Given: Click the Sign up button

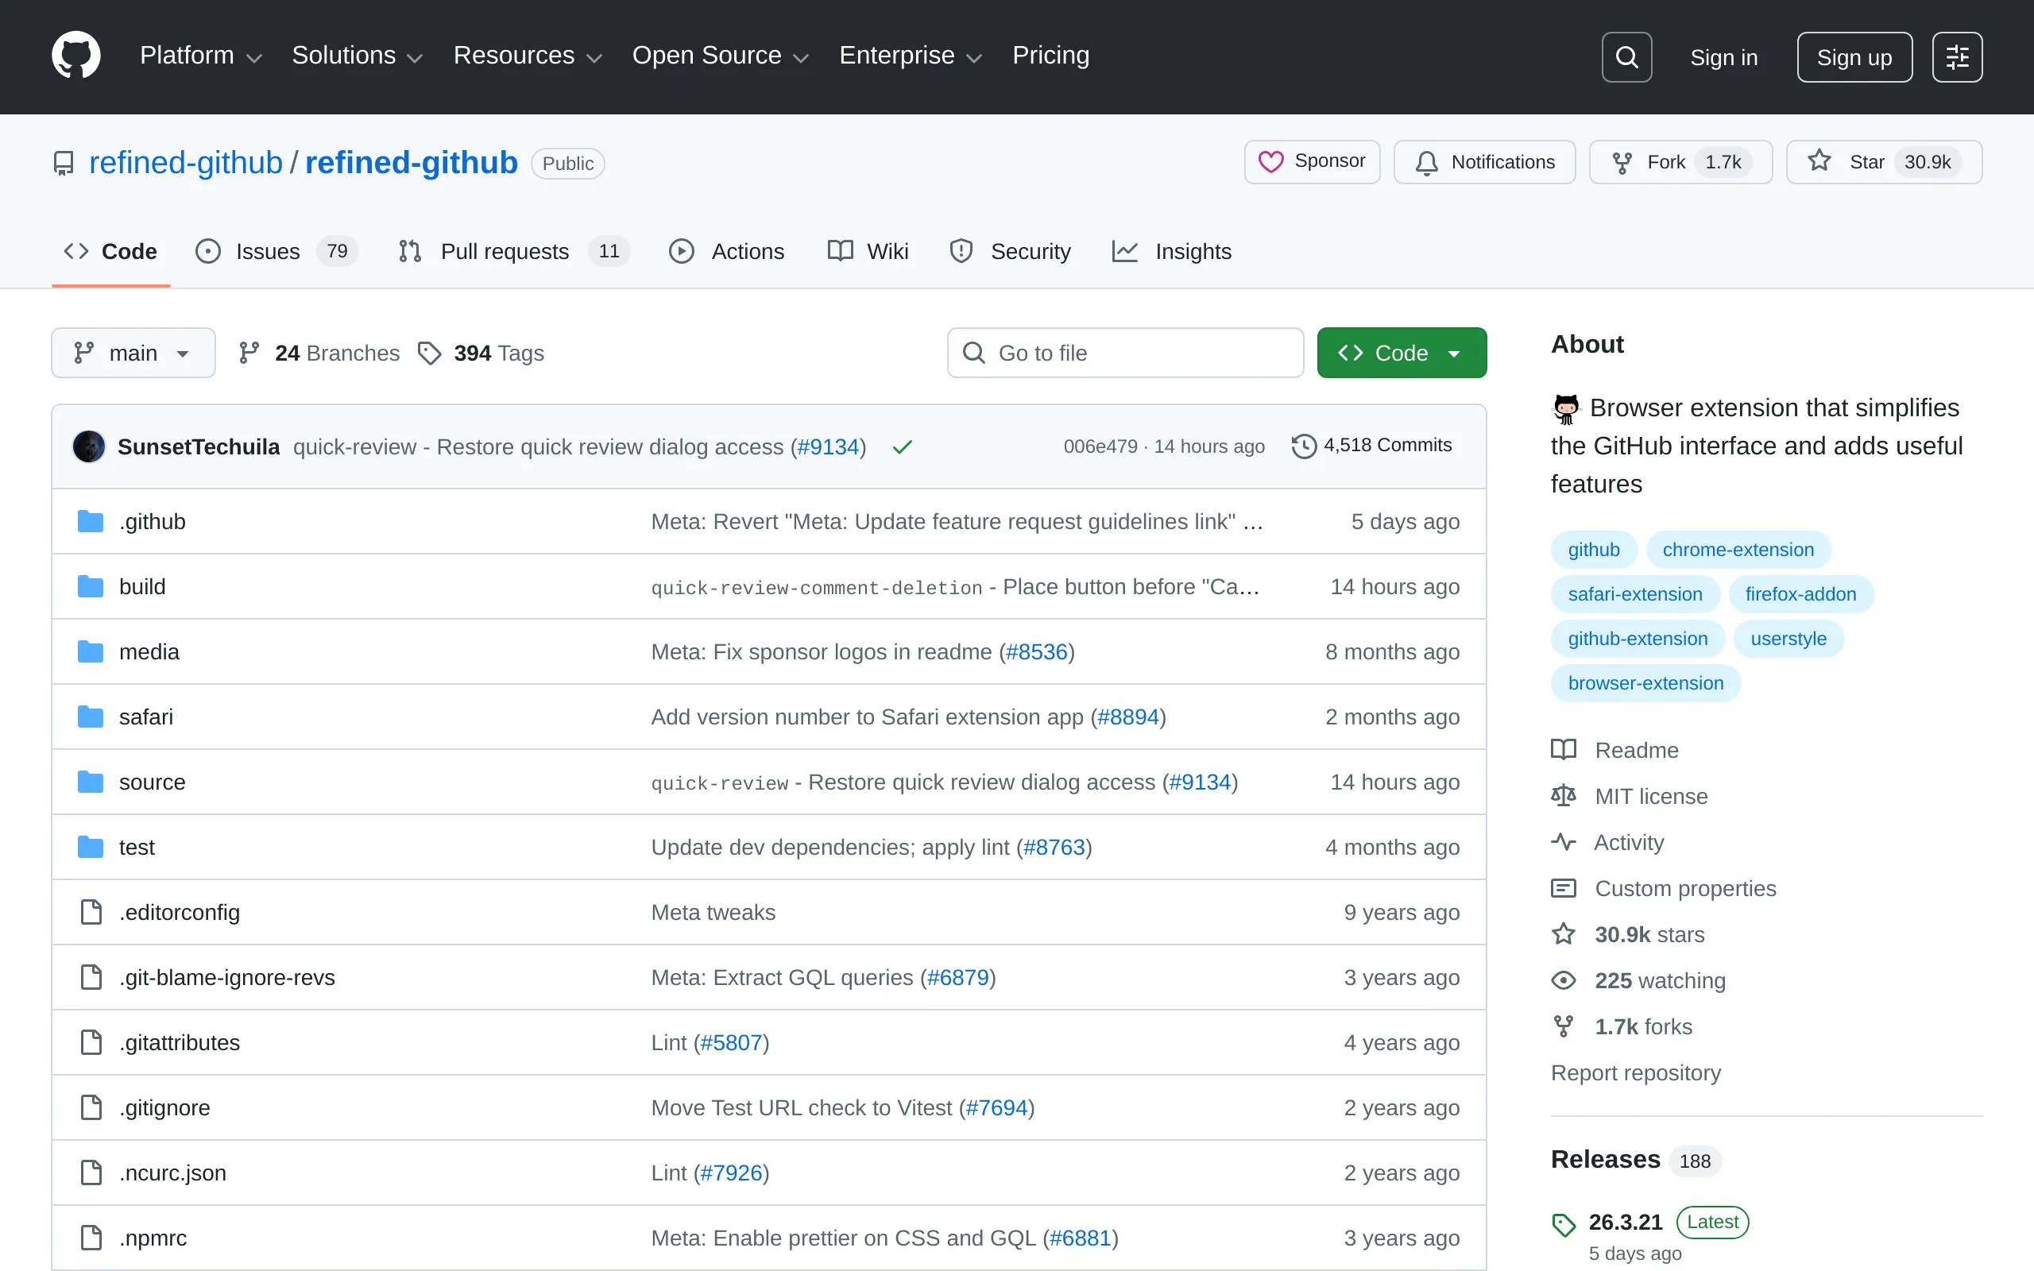Looking at the screenshot, I should [1854, 57].
